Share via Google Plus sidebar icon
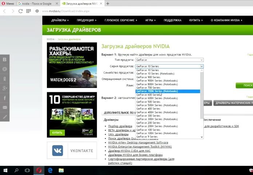This screenshot has height=175, width=253. click(5, 88)
